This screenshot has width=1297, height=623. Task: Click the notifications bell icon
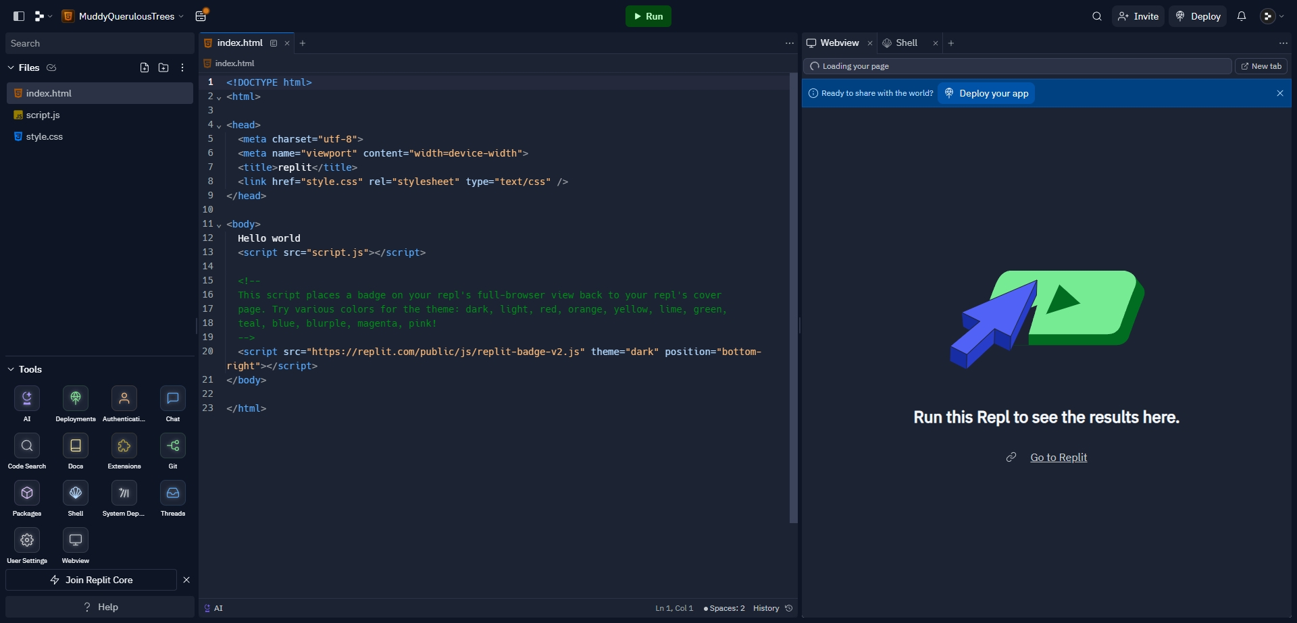pyautogui.click(x=1242, y=16)
